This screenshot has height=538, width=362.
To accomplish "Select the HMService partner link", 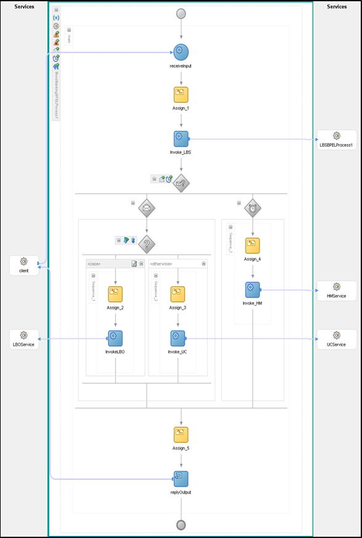I will pyautogui.click(x=337, y=291).
